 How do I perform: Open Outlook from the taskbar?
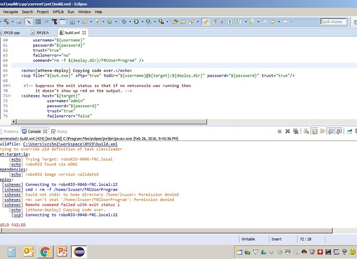pos(28,252)
